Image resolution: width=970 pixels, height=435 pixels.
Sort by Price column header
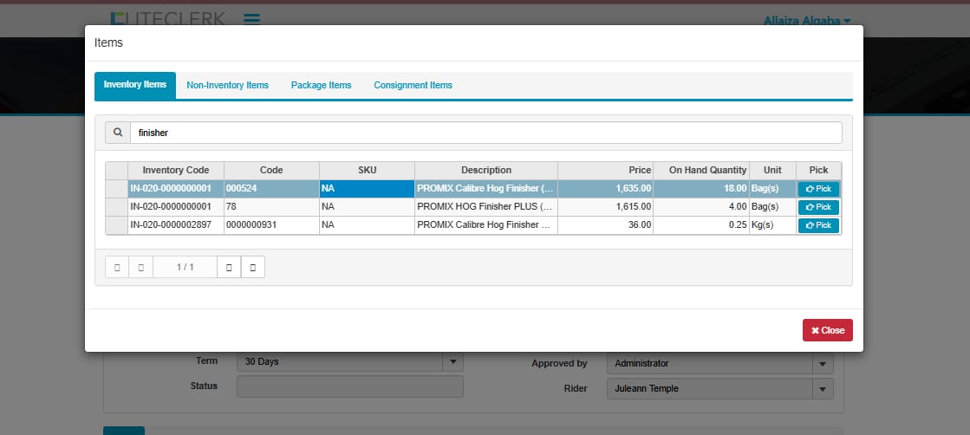coord(606,170)
